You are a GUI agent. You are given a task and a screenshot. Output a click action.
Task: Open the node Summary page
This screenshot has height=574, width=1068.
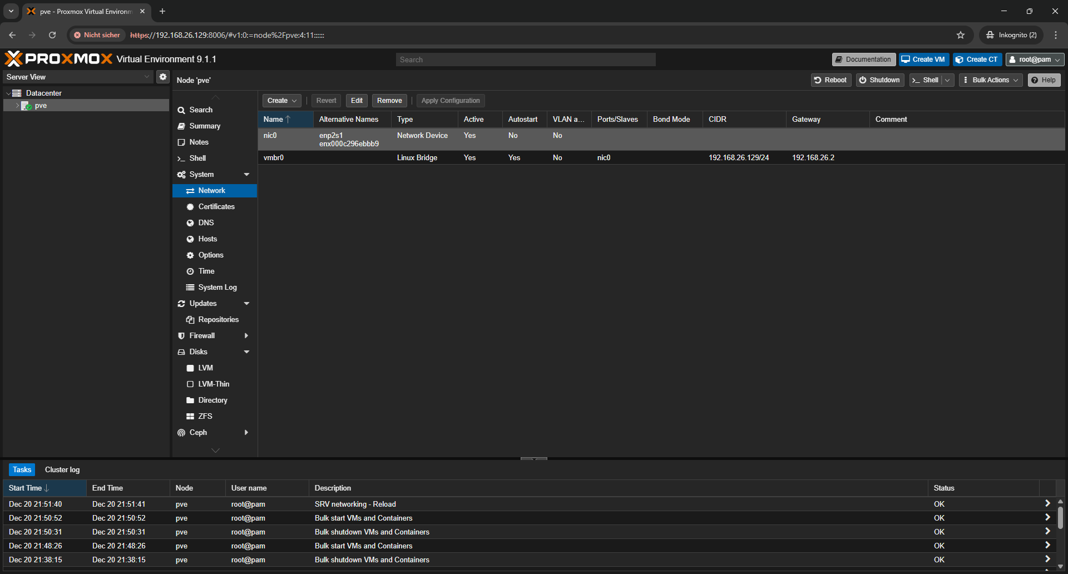pyautogui.click(x=205, y=126)
